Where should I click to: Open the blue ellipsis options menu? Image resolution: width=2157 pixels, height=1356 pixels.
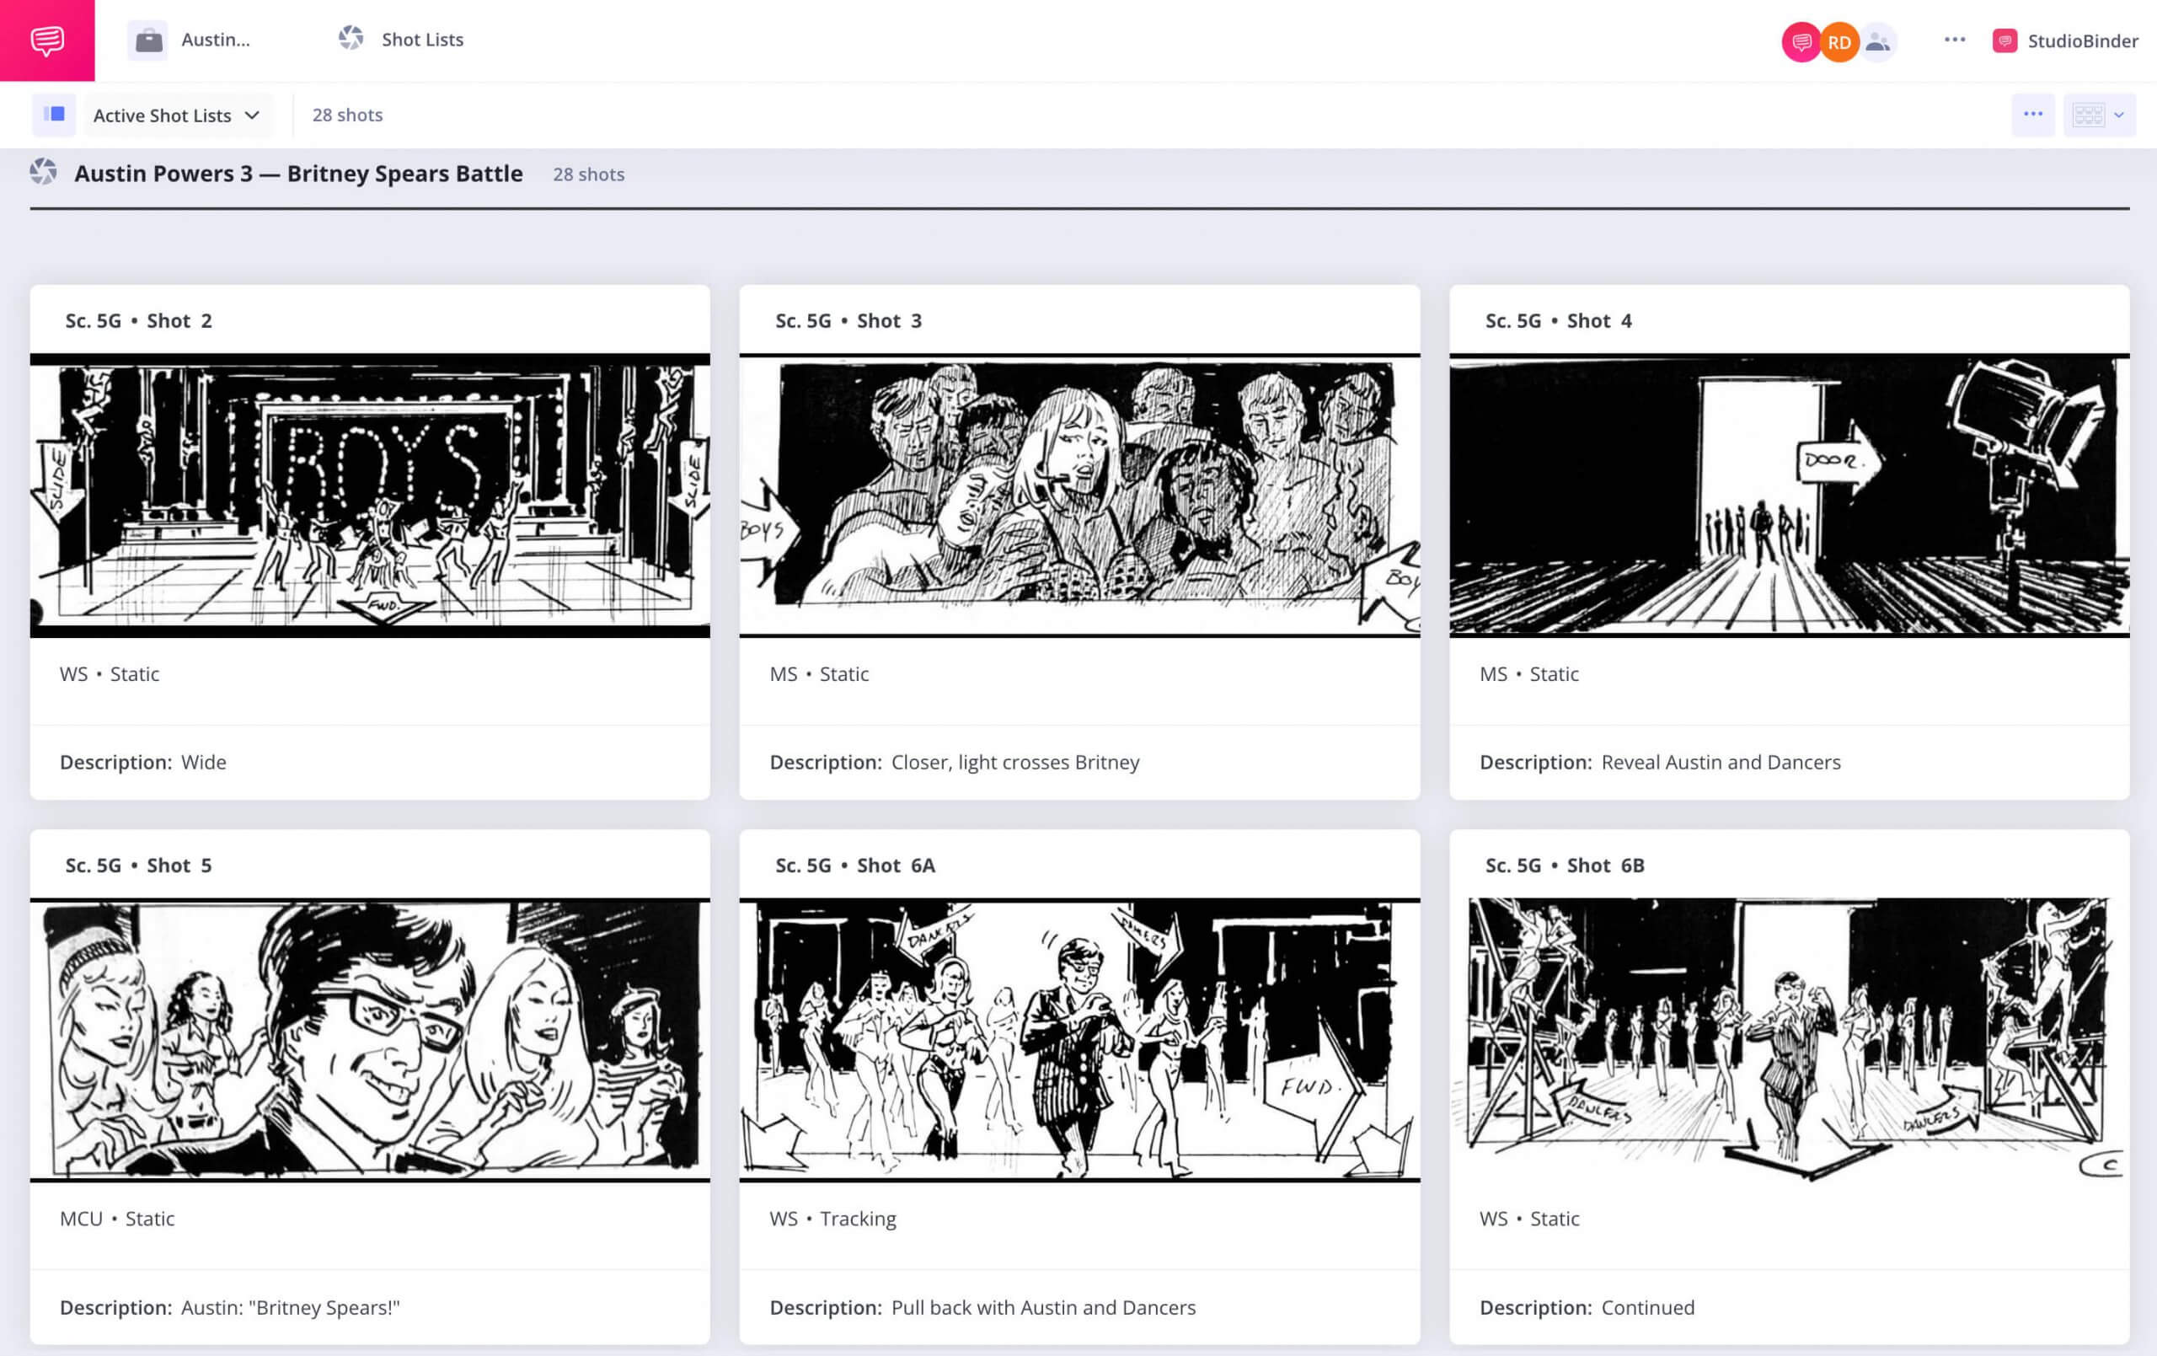point(2033,115)
